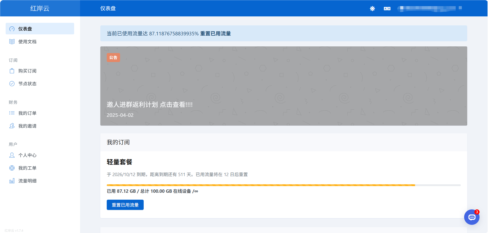
Task: View traffic stats via the 流量明细 chart icon
Action: click(x=12, y=181)
